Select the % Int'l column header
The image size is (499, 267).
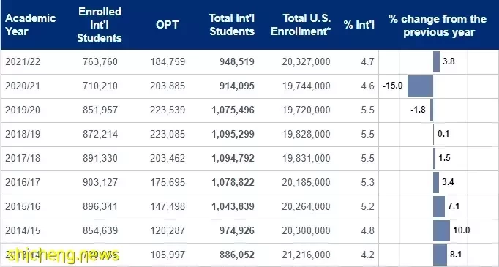click(359, 25)
